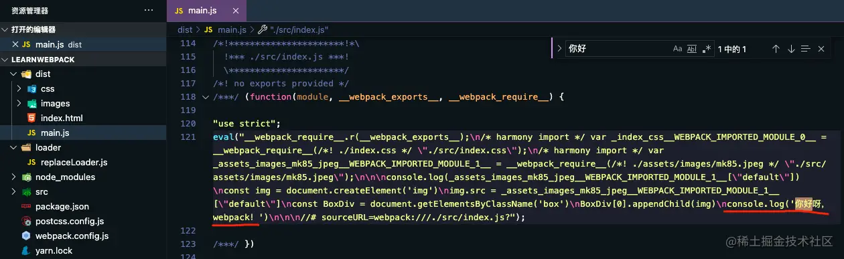Click the JS icon on editor tab
This screenshot has width=844, height=259.
(179, 11)
